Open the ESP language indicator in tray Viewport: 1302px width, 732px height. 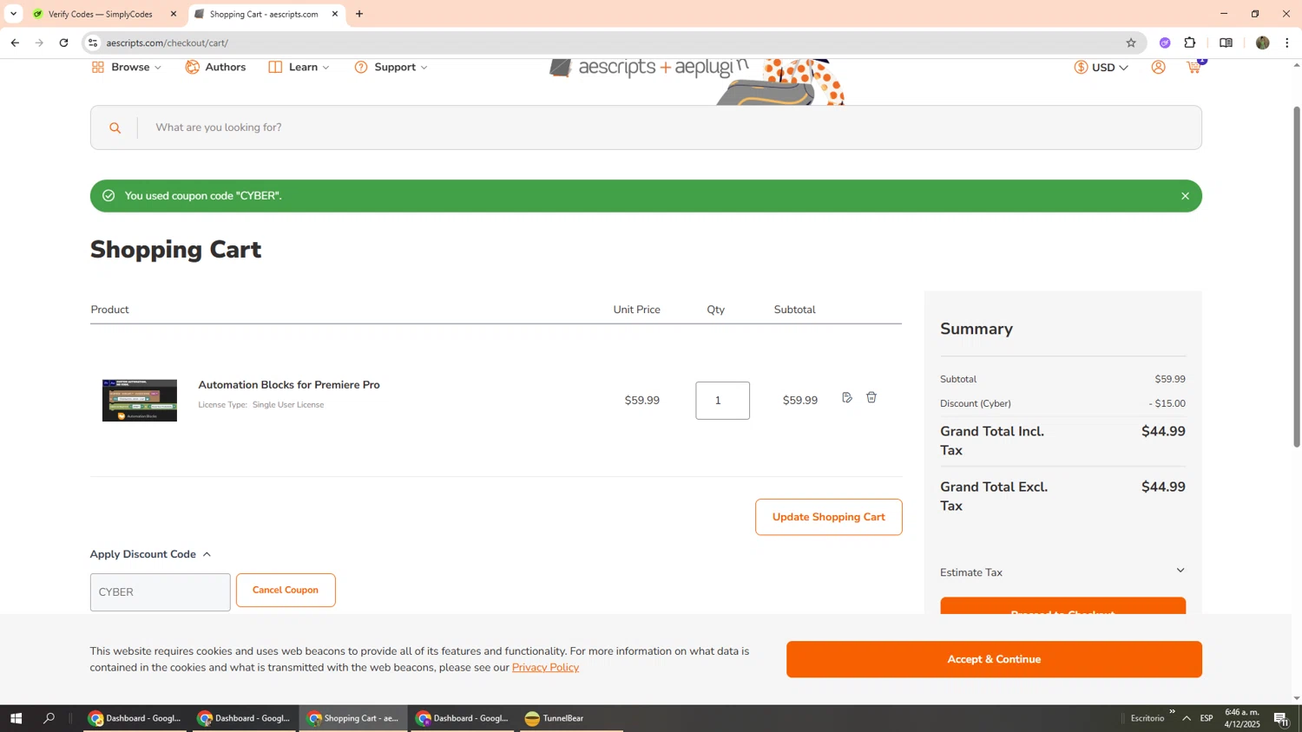(x=1207, y=718)
